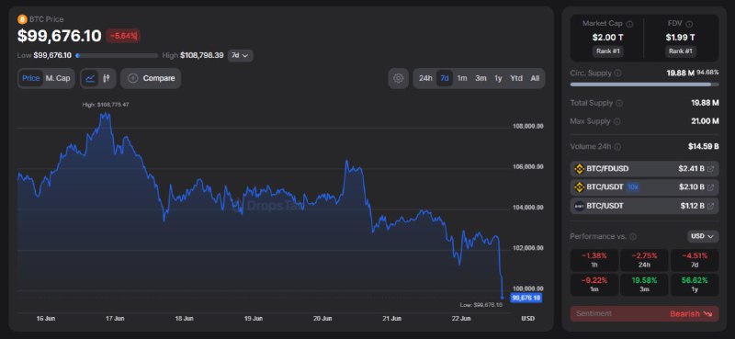Click the low-high price range slider
The width and height of the screenshot is (735, 339).
click(x=117, y=55)
